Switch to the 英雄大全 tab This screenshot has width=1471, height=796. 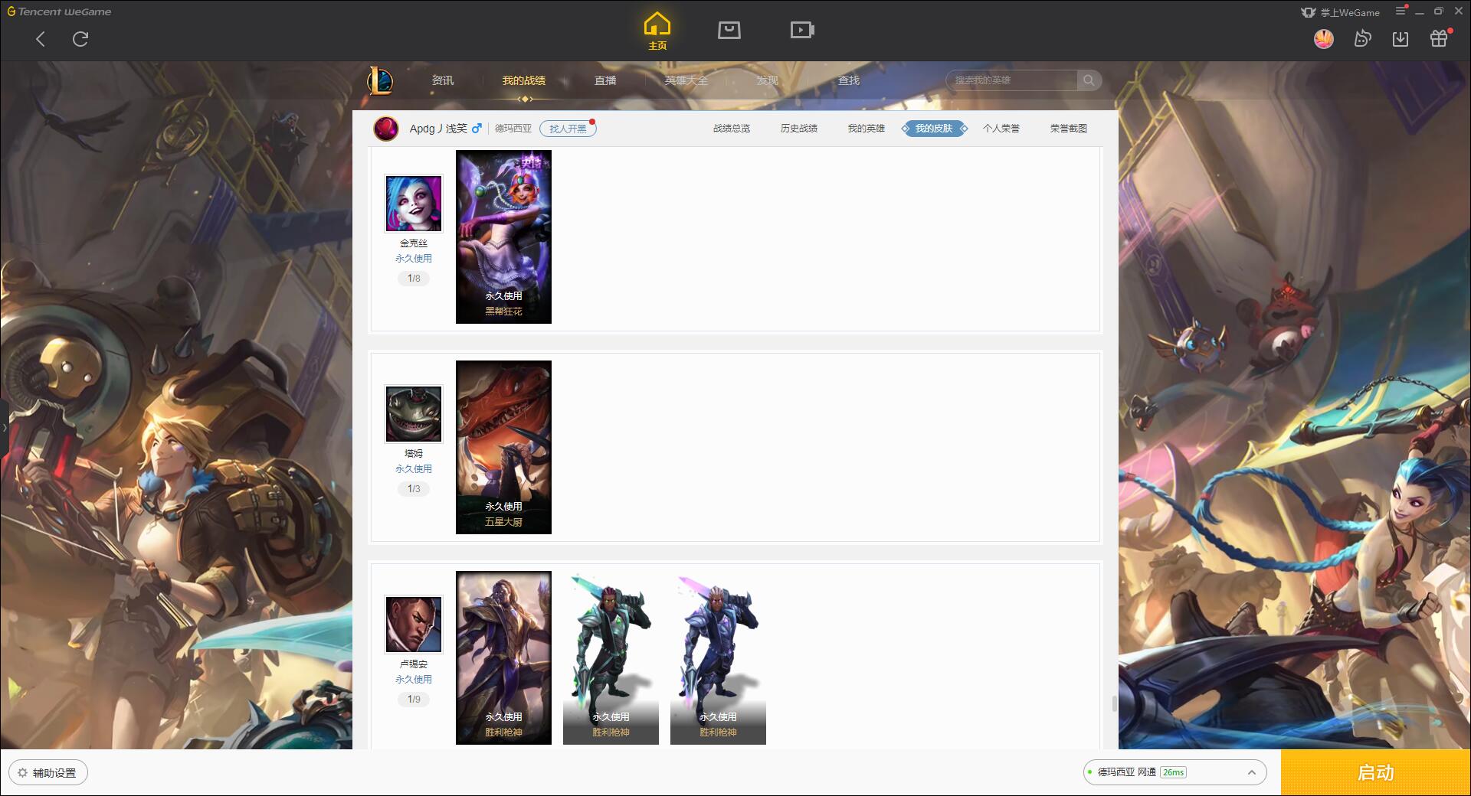686,80
